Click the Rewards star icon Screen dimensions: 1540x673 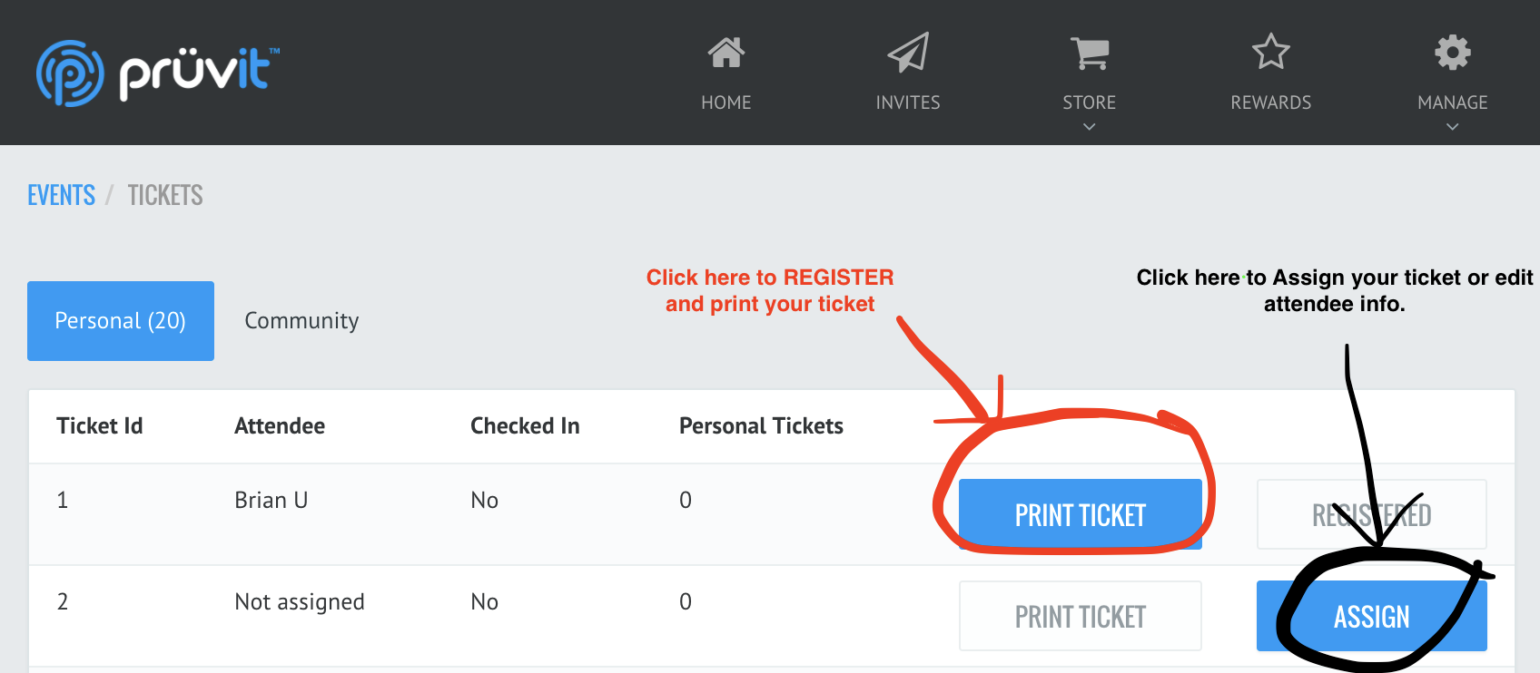1271,52
